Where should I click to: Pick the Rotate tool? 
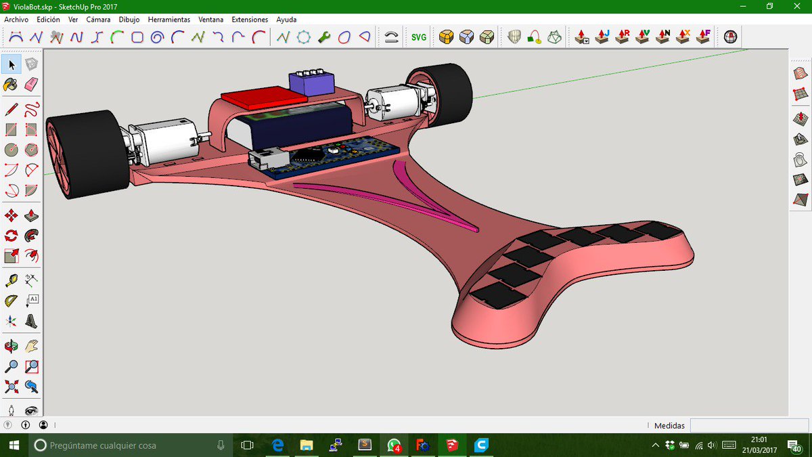point(12,236)
